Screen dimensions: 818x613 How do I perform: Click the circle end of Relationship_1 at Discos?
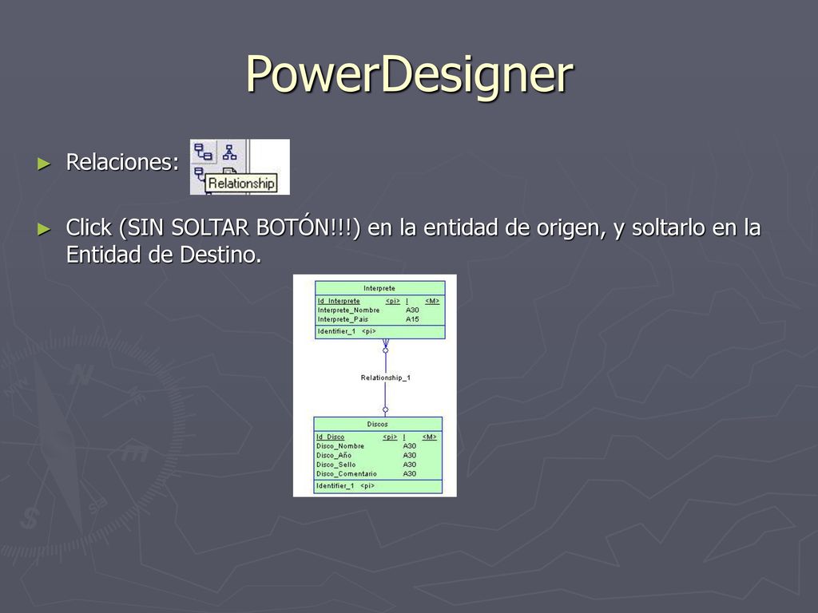click(386, 410)
